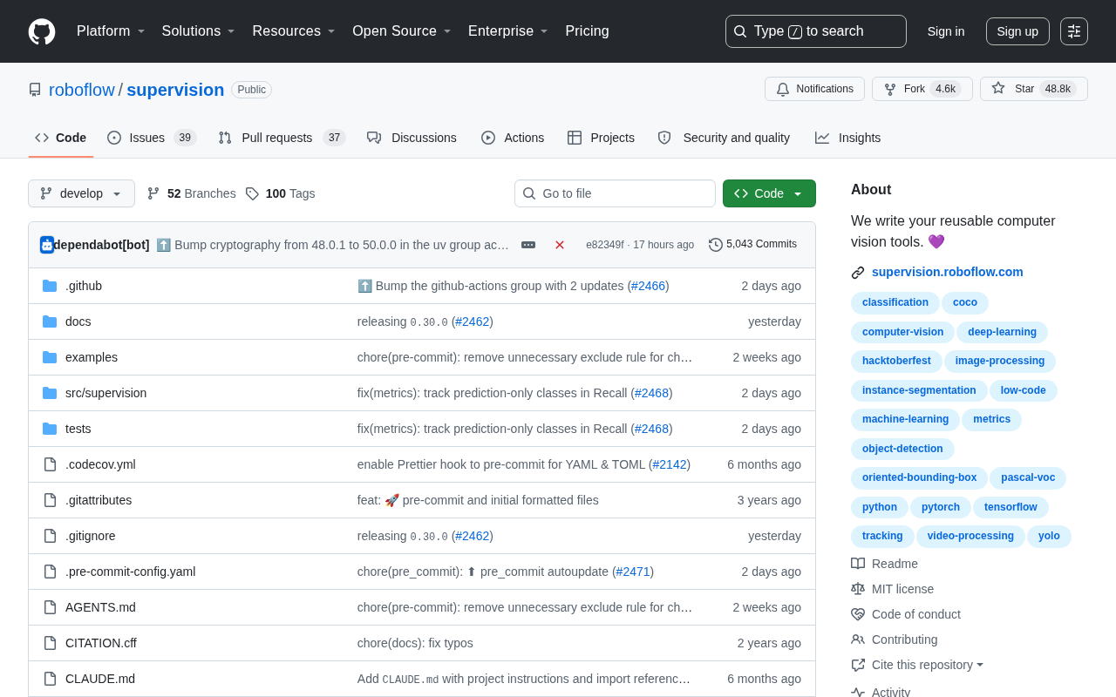Click the search magnifier icon in header

[x=740, y=31]
